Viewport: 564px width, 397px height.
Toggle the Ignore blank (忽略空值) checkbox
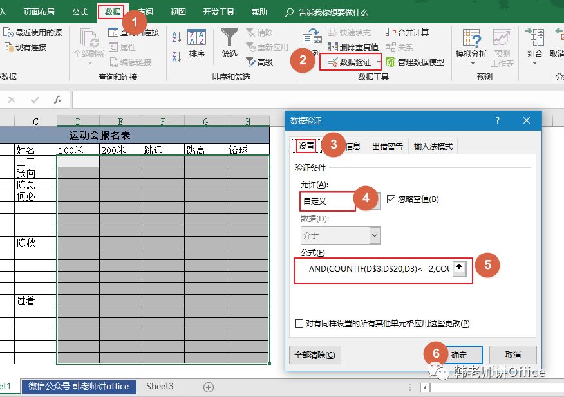pyautogui.click(x=391, y=199)
